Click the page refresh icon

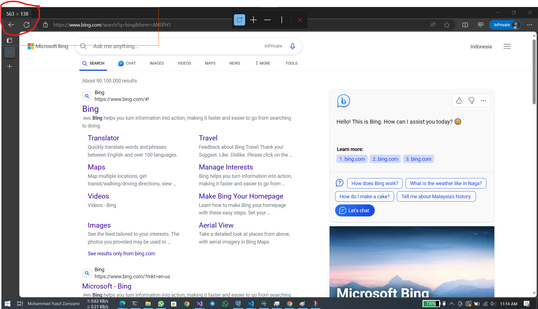click(x=27, y=25)
